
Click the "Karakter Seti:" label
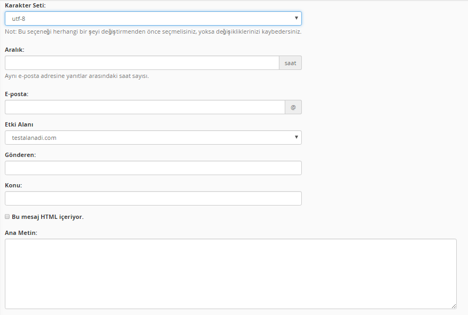pos(25,5)
